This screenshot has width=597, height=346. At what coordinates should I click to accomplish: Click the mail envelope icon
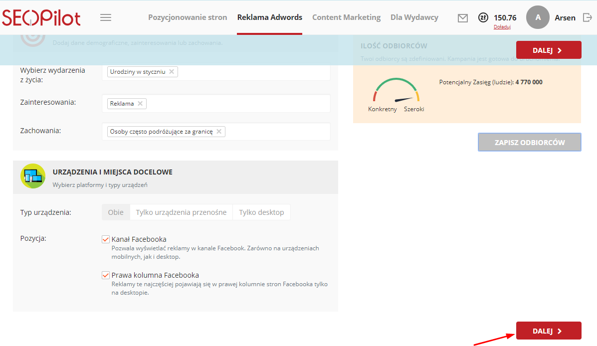pos(463,18)
